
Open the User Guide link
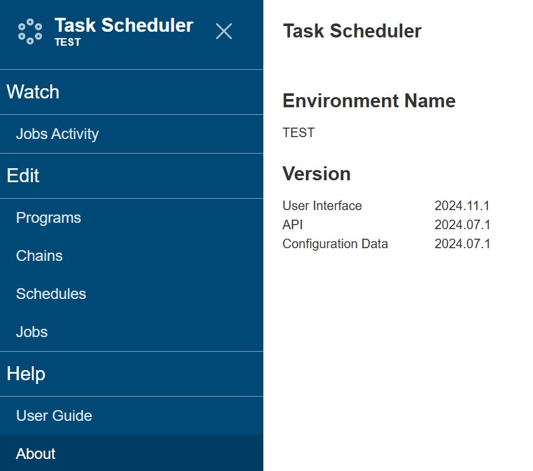click(x=54, y=416)
